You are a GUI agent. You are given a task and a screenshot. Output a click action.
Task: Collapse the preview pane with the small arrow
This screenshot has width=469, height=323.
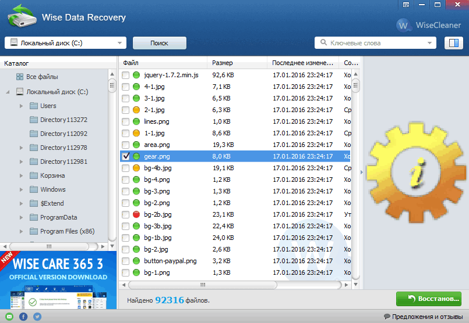pos(362,172)
